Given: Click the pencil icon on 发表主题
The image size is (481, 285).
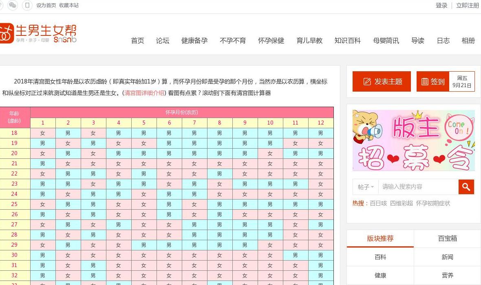Looking at the screenshot, I should 367,81.
